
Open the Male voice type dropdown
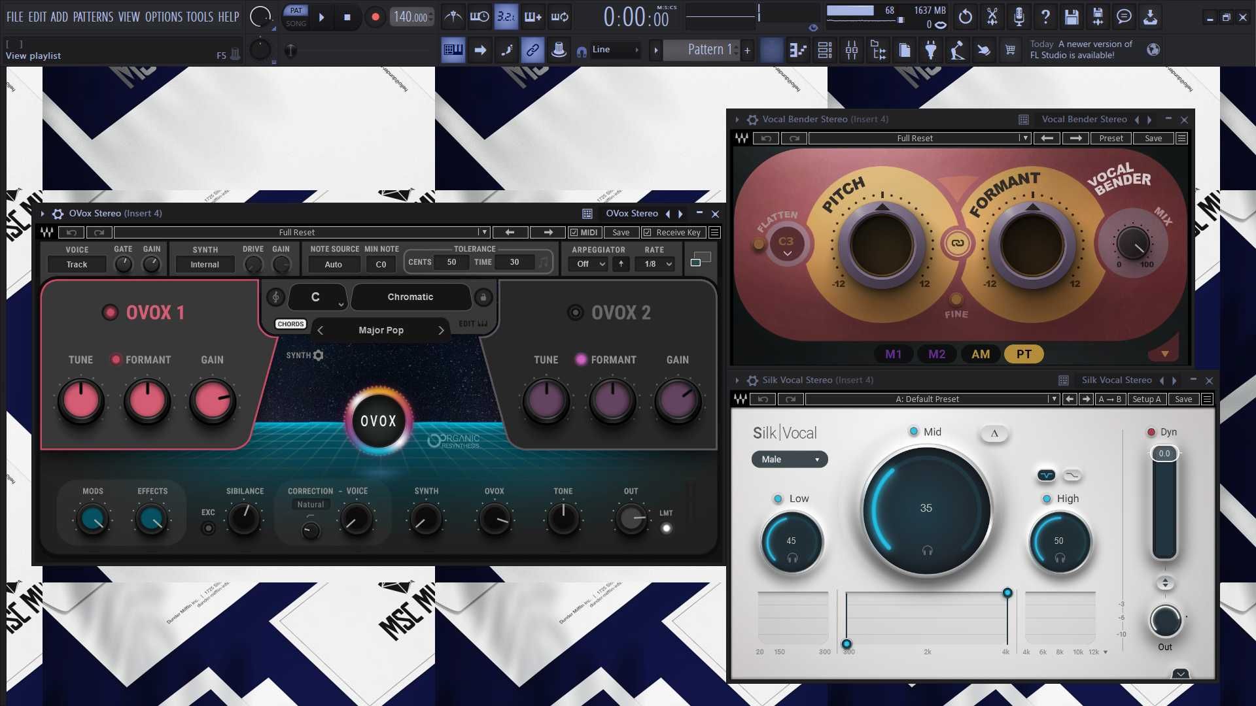pos(790,460)
